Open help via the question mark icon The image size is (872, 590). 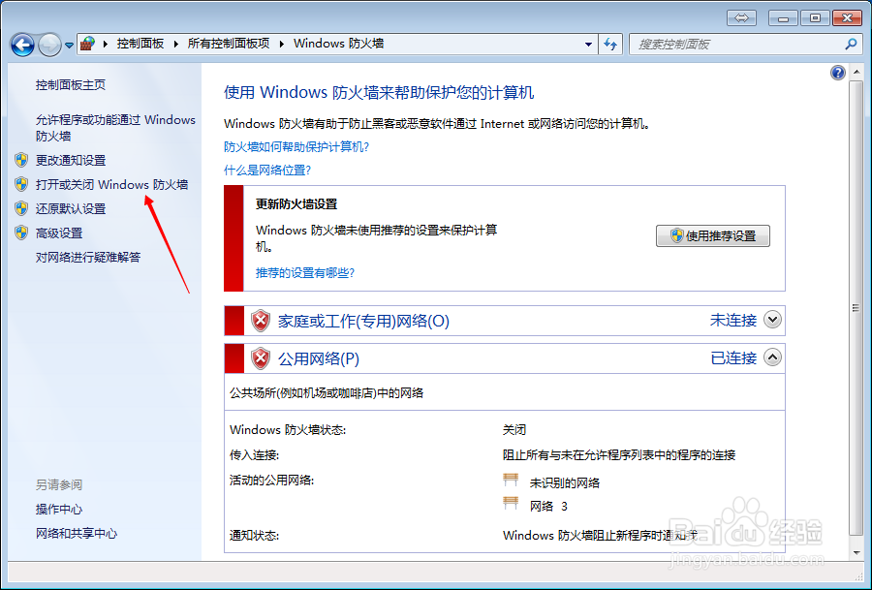(837, 73)
